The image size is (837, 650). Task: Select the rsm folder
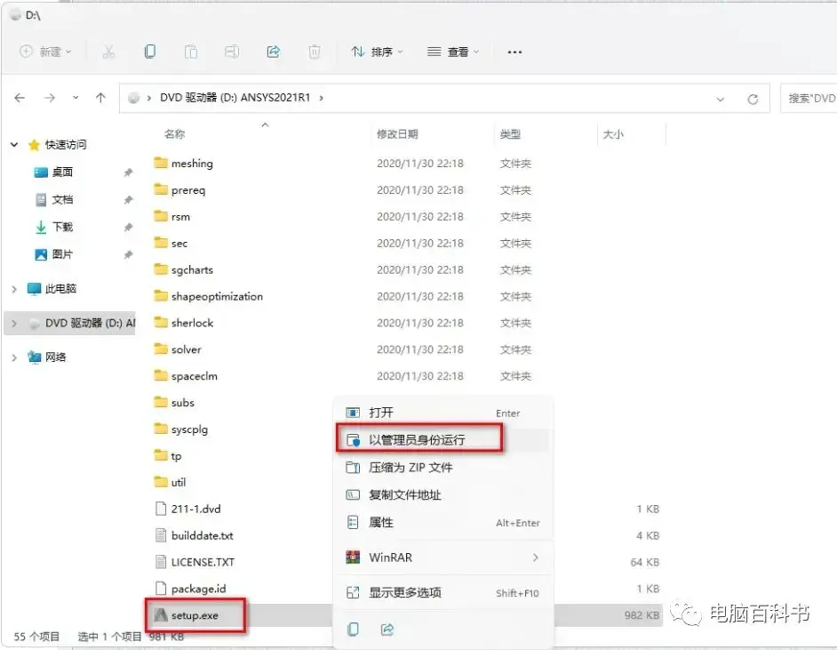[180, 216]
